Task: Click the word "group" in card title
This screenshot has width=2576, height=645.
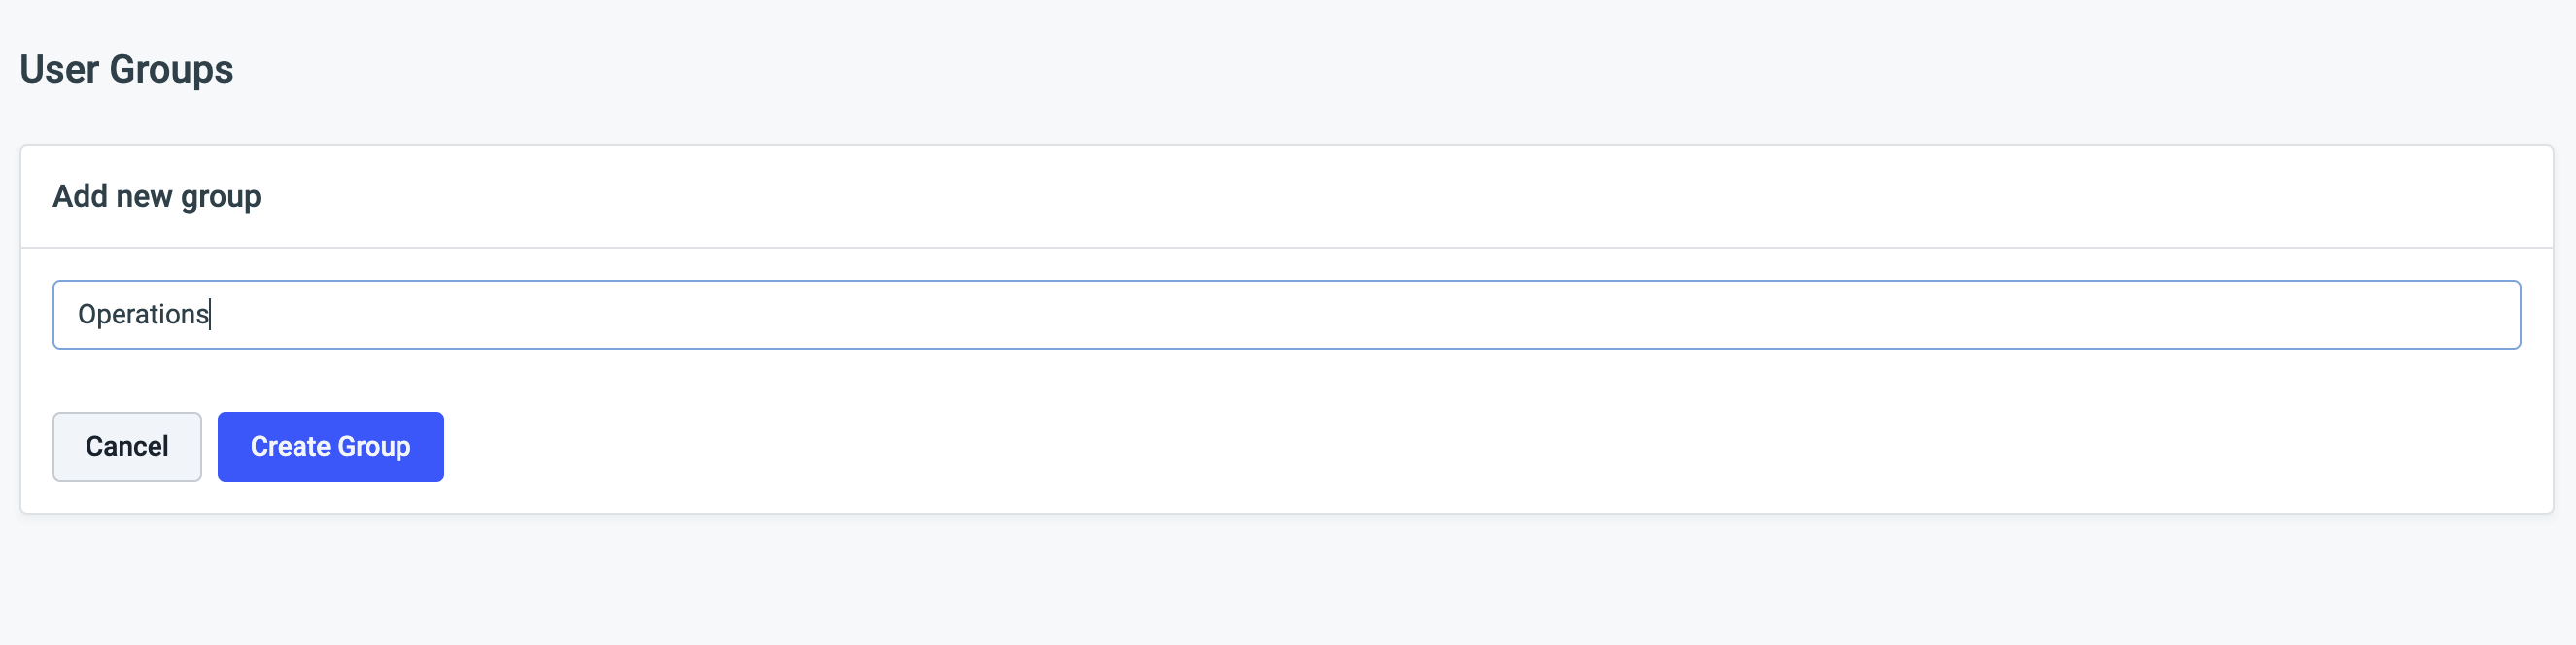Action: pyautogui.click(x=220, y=197)
